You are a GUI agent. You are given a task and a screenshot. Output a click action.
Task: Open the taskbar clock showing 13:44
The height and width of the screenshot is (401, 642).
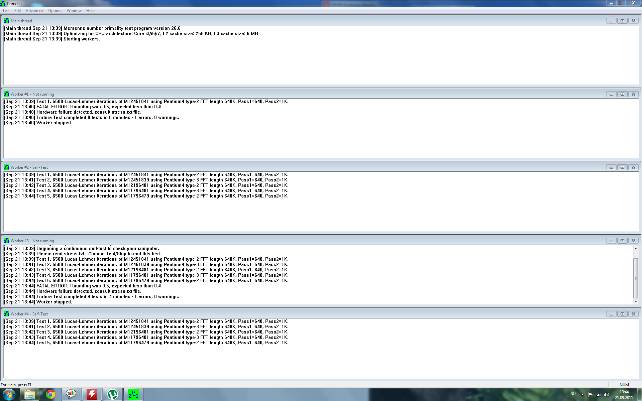624,395
